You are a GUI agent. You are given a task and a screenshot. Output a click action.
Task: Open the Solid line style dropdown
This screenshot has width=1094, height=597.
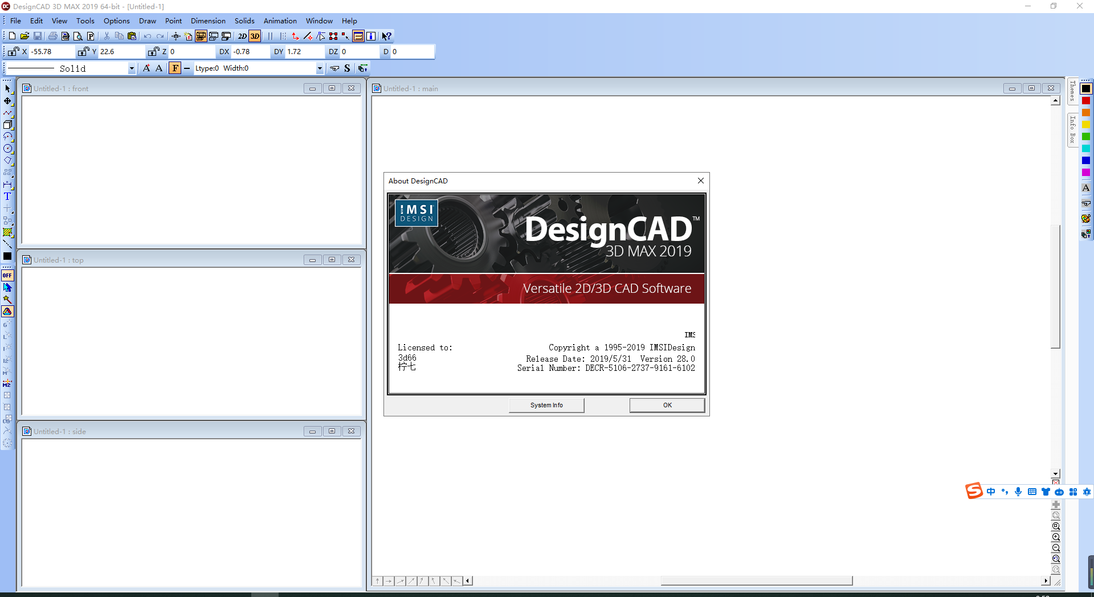(132, 68)
